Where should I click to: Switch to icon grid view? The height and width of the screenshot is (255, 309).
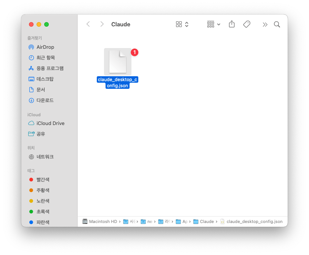(x=179, y=24)
